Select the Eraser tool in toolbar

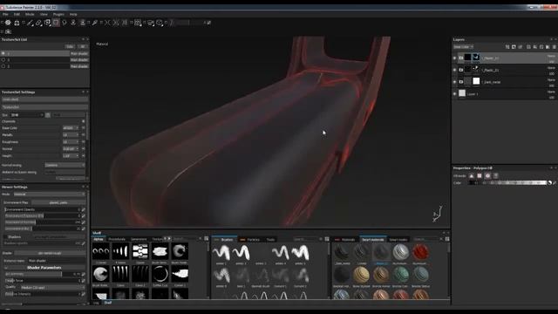(x=38, y=23)
